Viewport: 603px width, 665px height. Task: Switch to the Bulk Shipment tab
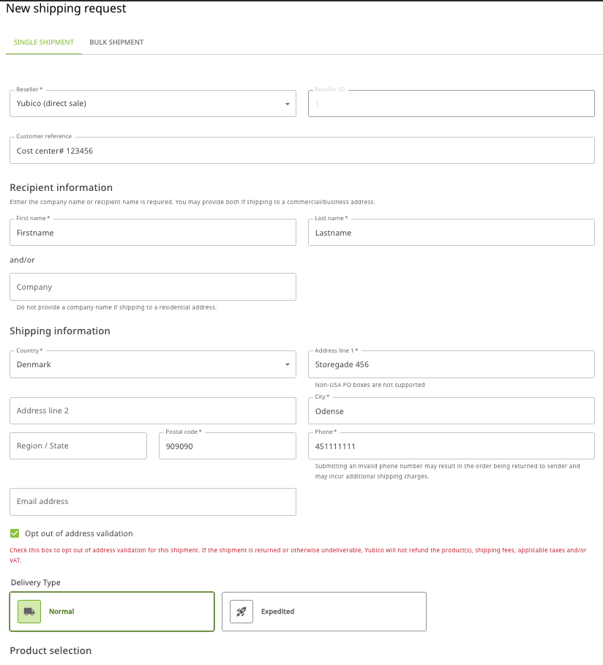point(116,42)
